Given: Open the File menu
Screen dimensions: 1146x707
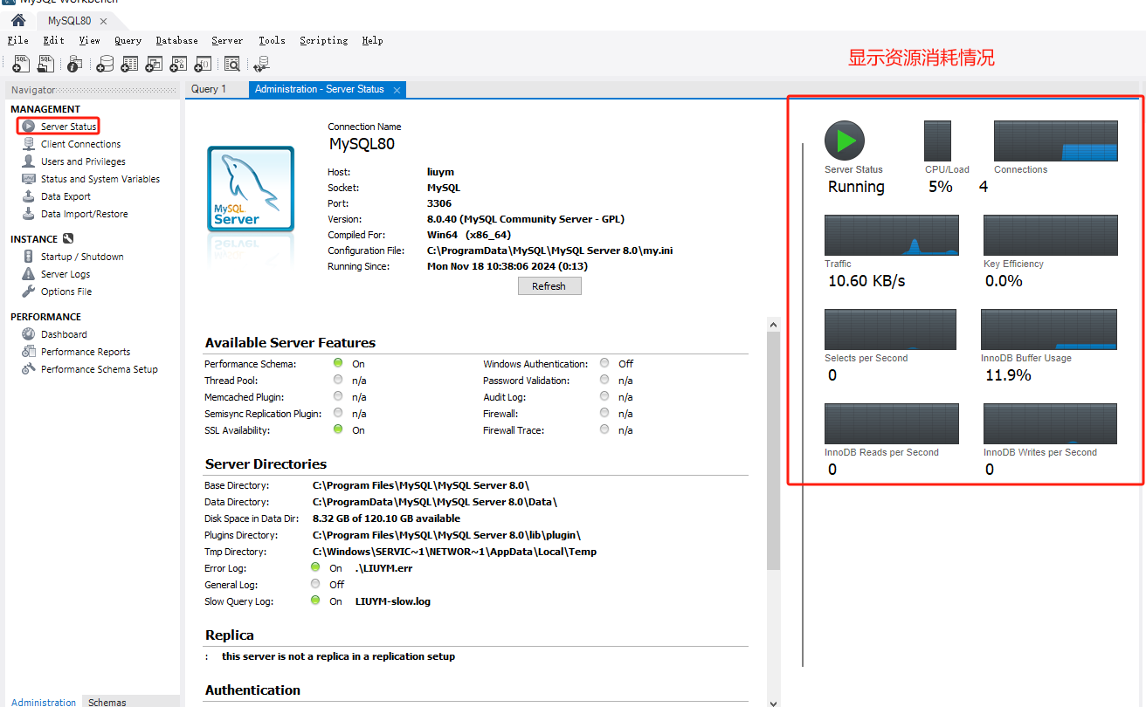Looking at the screenshot, I should (x=17, y=40).
